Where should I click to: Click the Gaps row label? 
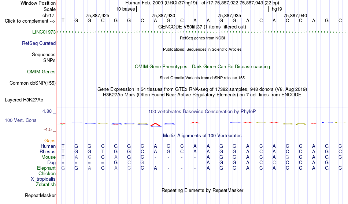tap(50, 141)
